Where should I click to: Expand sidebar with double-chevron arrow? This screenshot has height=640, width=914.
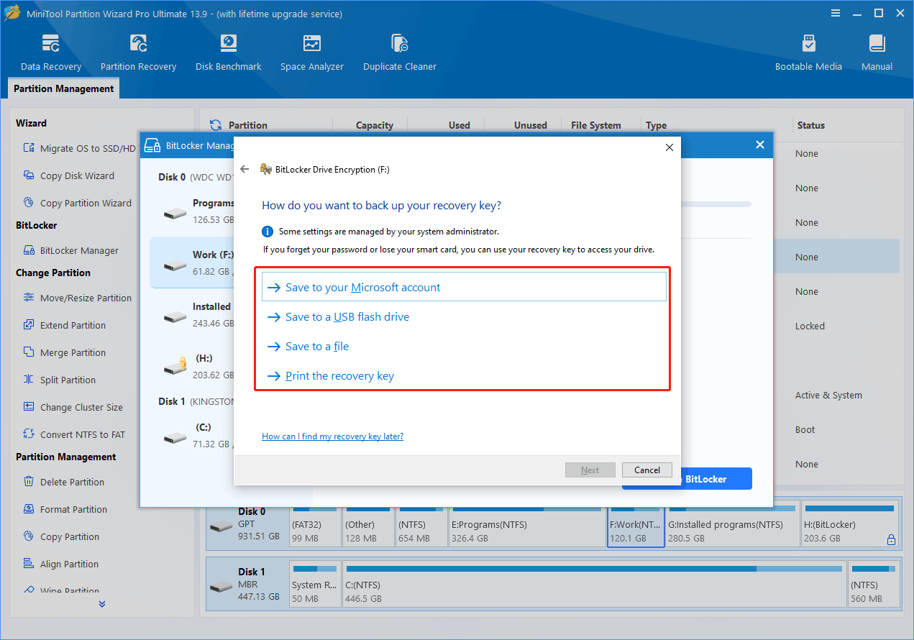coord(102,604)
